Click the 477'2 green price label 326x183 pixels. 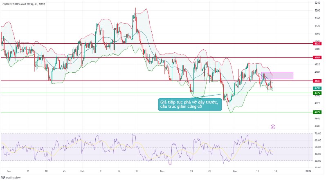point(317,93)
